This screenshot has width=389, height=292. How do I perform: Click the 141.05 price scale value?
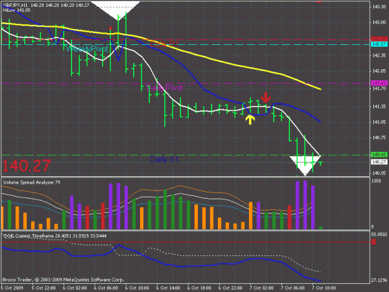[379, 122]
